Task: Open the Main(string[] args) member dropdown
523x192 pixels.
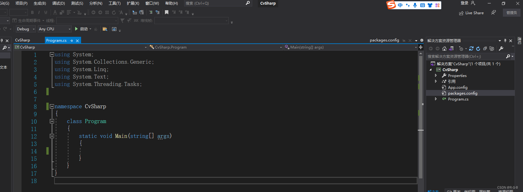Action: point(351,47)
